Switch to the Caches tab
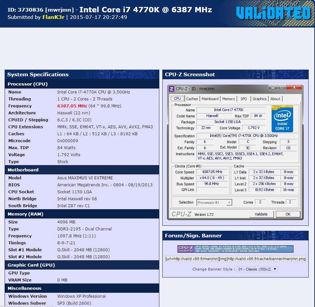 [192, 99]
